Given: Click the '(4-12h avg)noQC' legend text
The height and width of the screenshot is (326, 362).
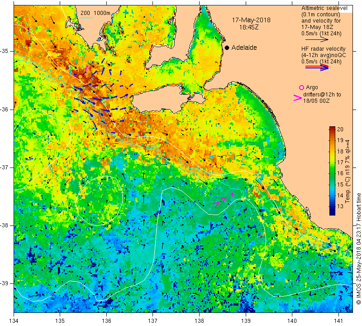Looking at the screenshot, I should tap(324, 55).
